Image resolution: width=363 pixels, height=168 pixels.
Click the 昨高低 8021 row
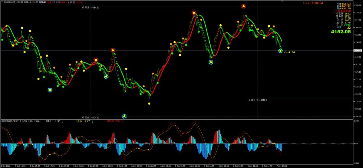pos(343,16)
